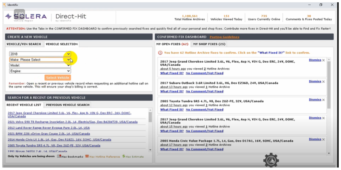Click the fixes panel scroll down arrow

(329, 153)
